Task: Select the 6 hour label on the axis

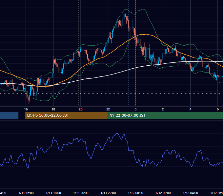Action: pyautogui.click(x=218, y=109)
